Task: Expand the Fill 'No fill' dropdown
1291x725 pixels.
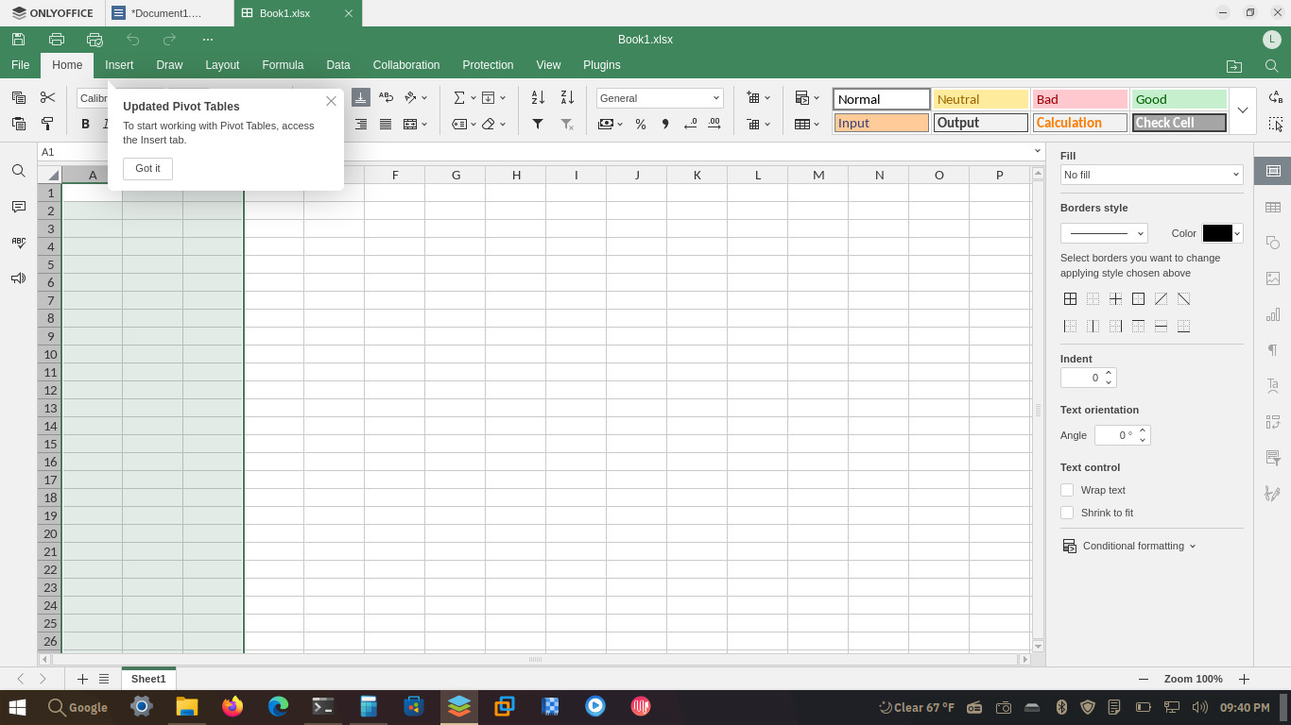Action: pos(1151,175)
